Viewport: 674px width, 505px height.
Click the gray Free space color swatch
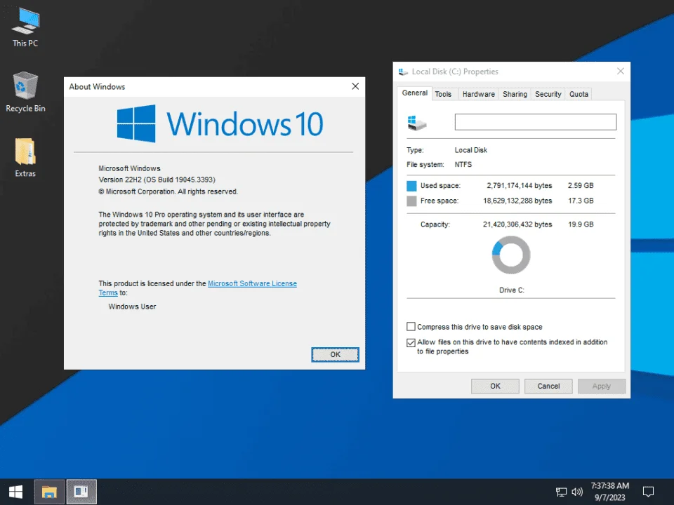click(411, 201)
